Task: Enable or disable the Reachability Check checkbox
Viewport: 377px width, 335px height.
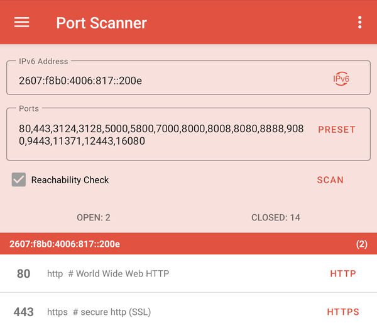Action: pos(19,180)
